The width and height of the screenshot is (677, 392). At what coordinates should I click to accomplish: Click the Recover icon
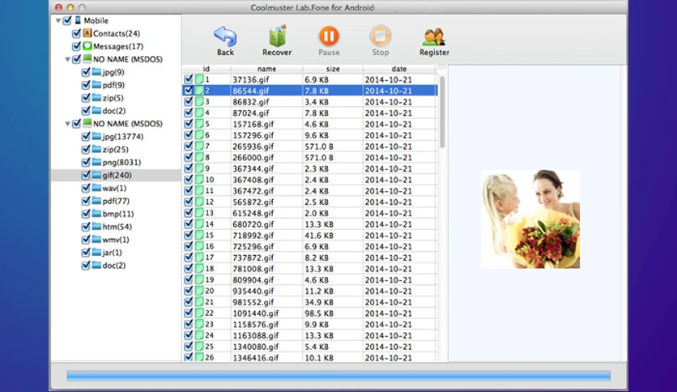point(277,36)
